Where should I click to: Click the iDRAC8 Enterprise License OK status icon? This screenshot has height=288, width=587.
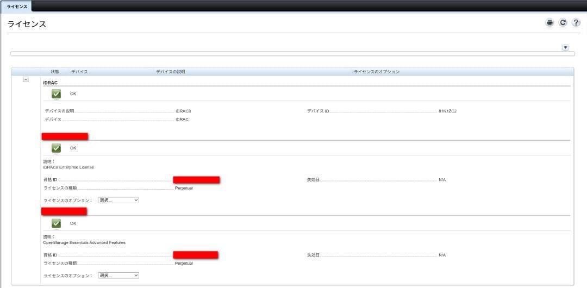[56, 148]
